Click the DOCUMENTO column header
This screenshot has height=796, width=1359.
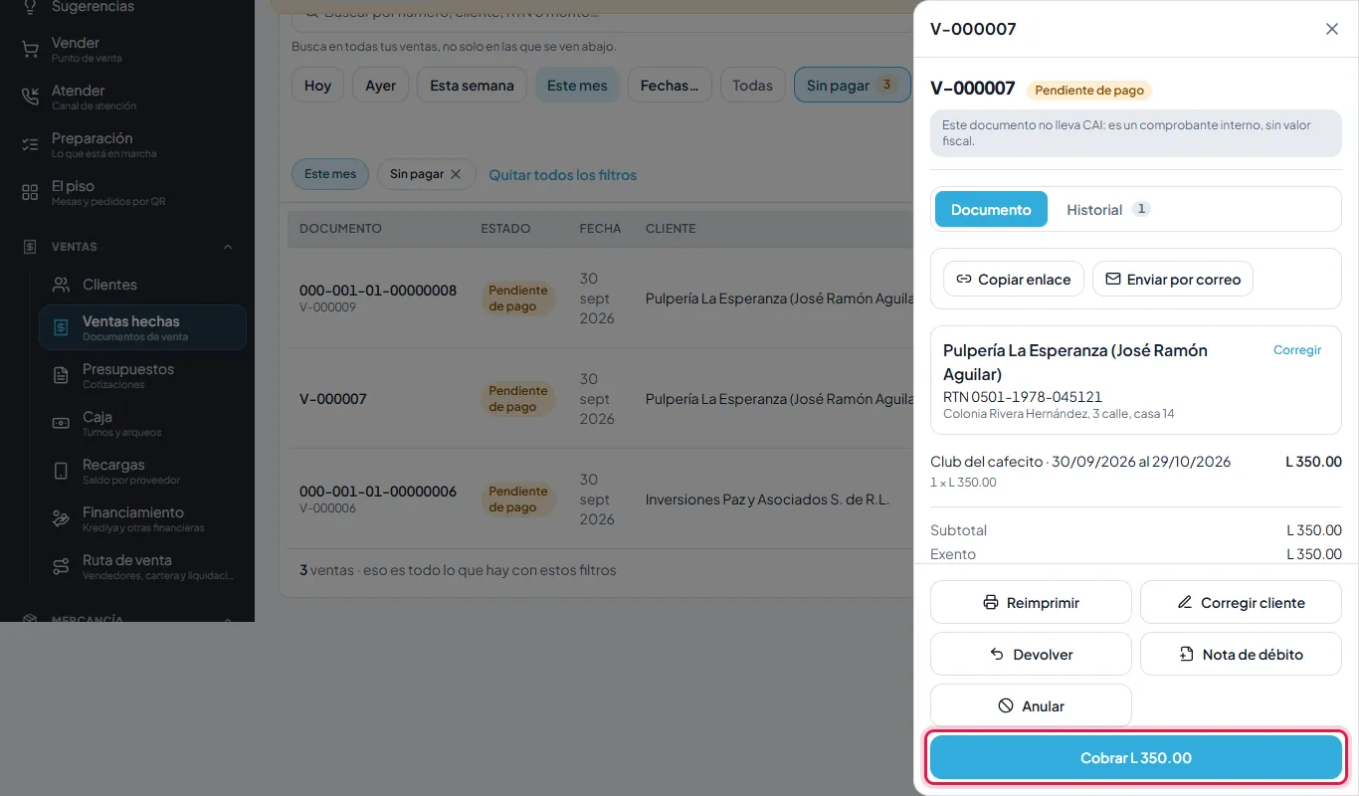340,228
